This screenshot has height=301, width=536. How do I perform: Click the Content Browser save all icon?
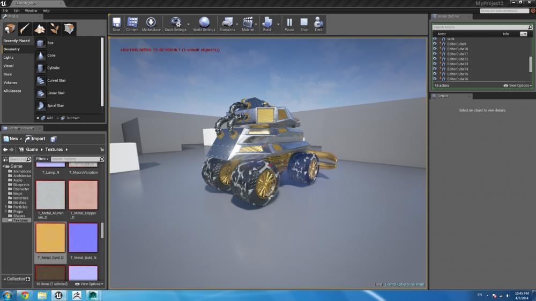(x=53, y=139)
